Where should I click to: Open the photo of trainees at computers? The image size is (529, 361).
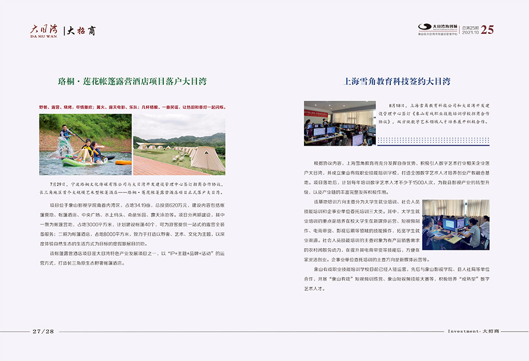tap(456, 225)
